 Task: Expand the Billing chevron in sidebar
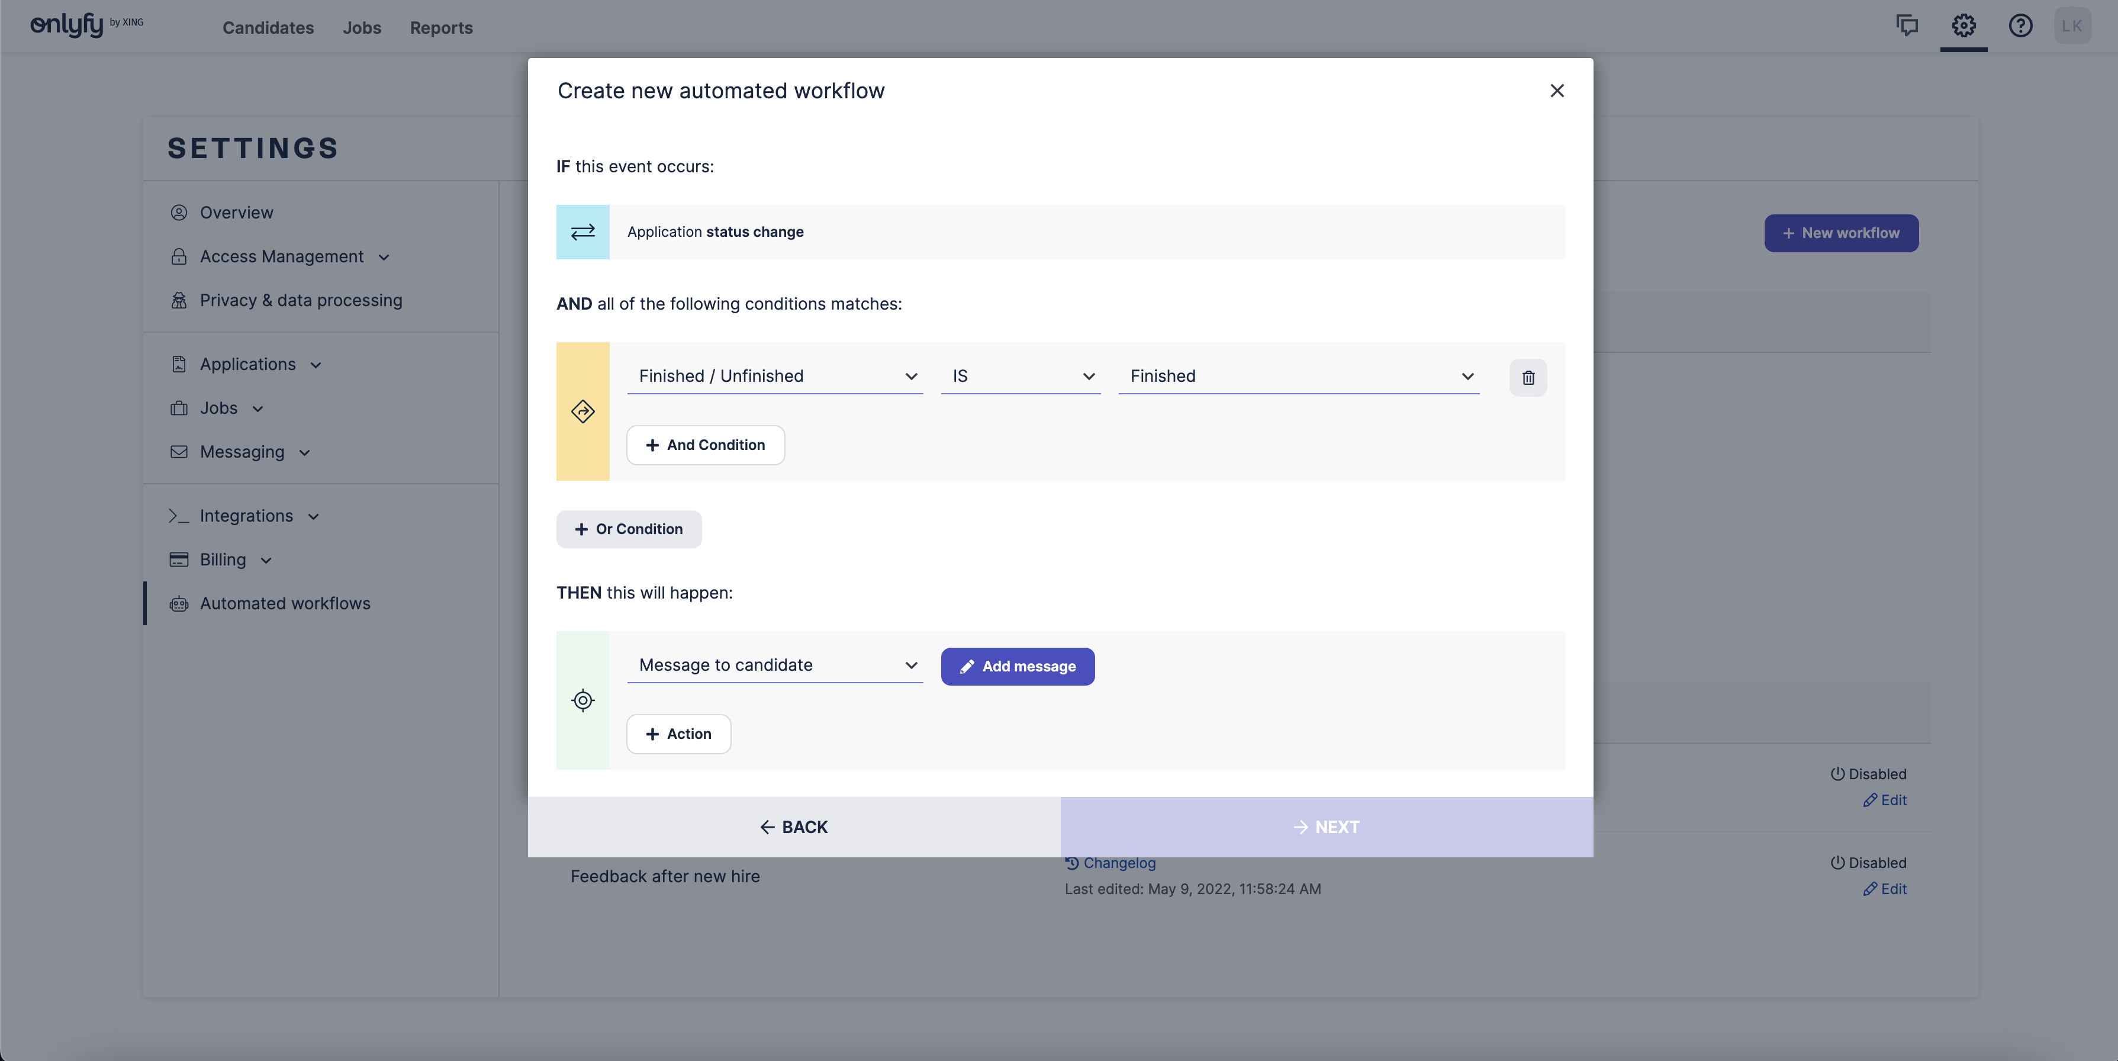(266, 560)
